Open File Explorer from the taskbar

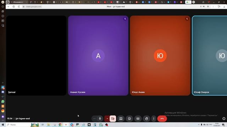tap(49, 125)
